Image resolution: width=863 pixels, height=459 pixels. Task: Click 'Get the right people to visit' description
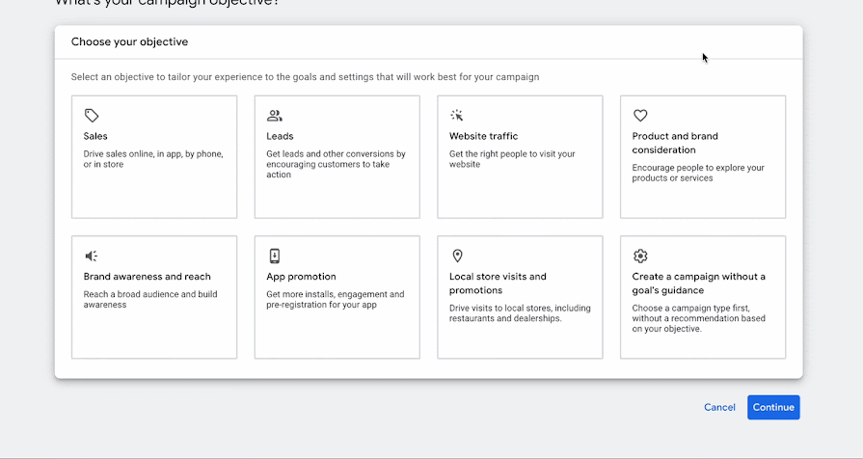pos(512,159)
